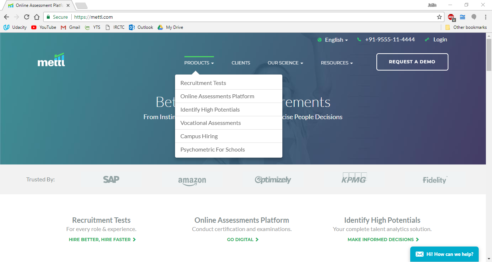
Task: Click the secure padlock icon
Action: click(48, 17)
